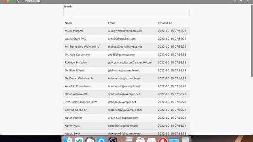253x142 pixels.
Task: Select the name Laurie Stark PhD
Action: pyautogui.click(x=76, y=39)
